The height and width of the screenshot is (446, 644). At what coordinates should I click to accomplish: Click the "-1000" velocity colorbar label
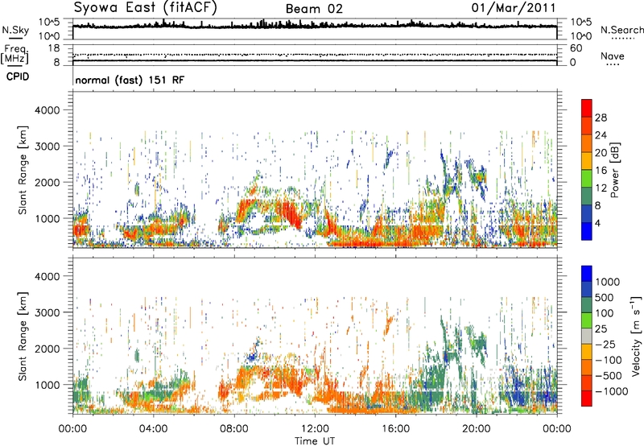(x=611, y=391)
